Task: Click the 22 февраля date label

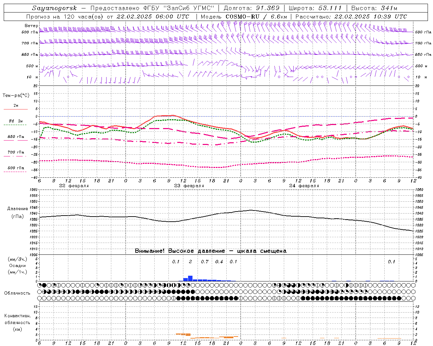Action: (74, 186)
